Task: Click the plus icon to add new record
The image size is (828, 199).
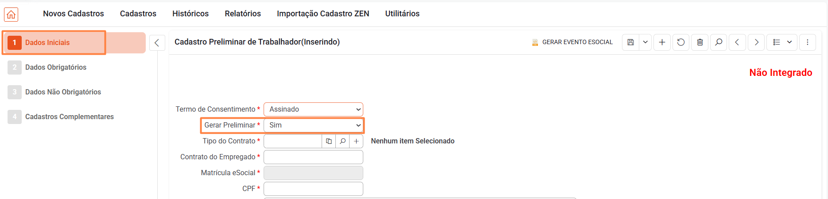Action: (x=662, y=42)
